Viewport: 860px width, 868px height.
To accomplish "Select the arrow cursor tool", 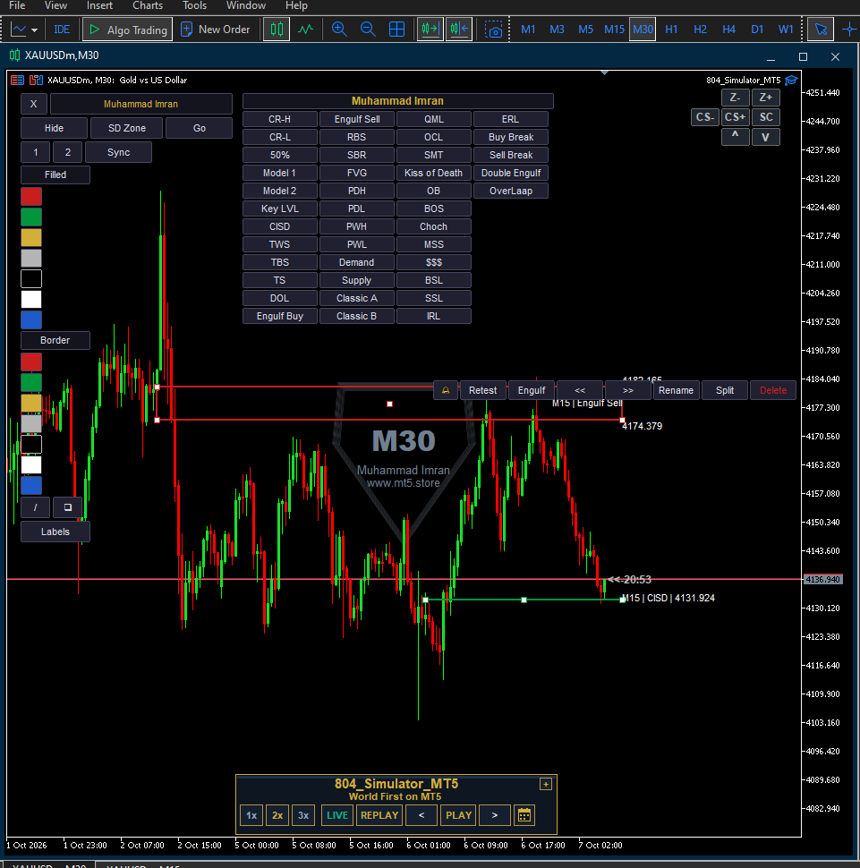I will coord(821,30).
